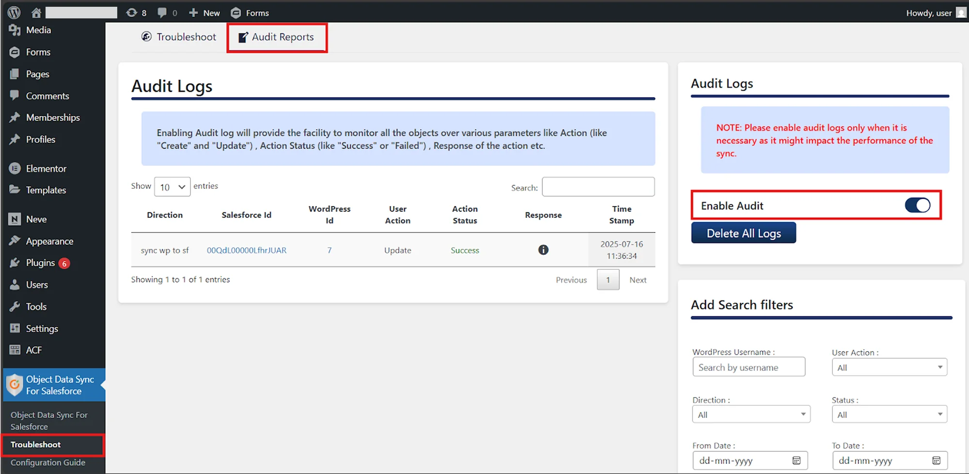Click the Delete All Logs button
This screenshot has height=474, width=969.
[x=743, y=233]
